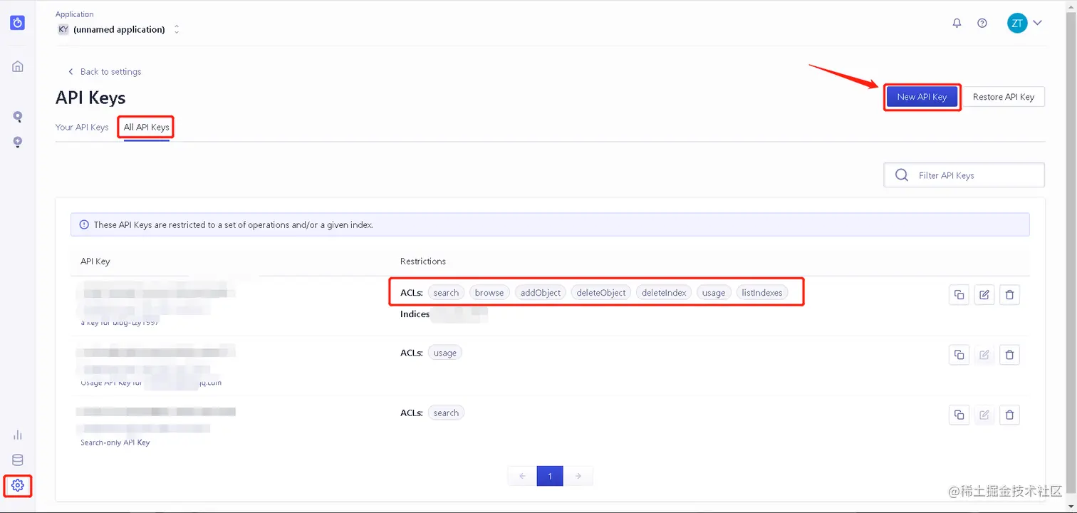Expand the account menu chevron

(x=1037, y=23)
